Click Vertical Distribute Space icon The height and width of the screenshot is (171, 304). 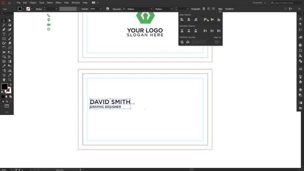click(182, 42)
